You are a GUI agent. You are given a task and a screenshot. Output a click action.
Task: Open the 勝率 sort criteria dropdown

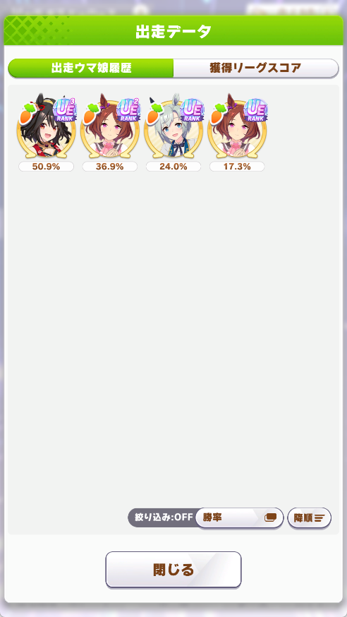point(239,518)
